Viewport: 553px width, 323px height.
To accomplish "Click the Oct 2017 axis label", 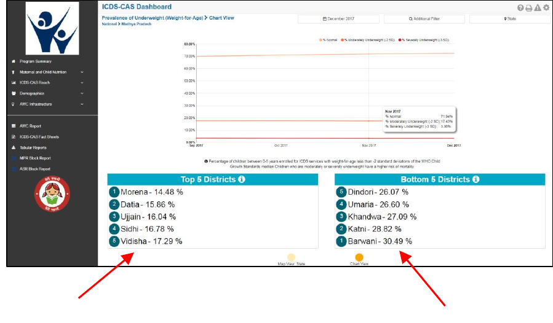I will [x=280, y=146].
